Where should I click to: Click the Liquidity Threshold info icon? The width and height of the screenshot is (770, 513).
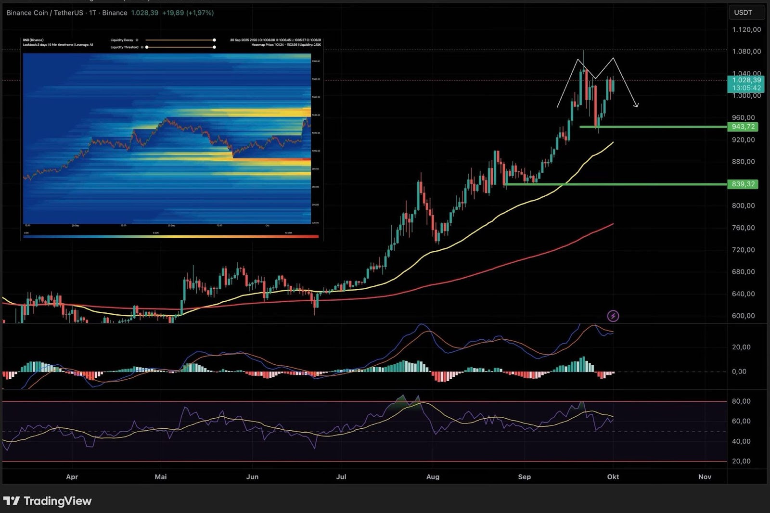tap(142, 47)
